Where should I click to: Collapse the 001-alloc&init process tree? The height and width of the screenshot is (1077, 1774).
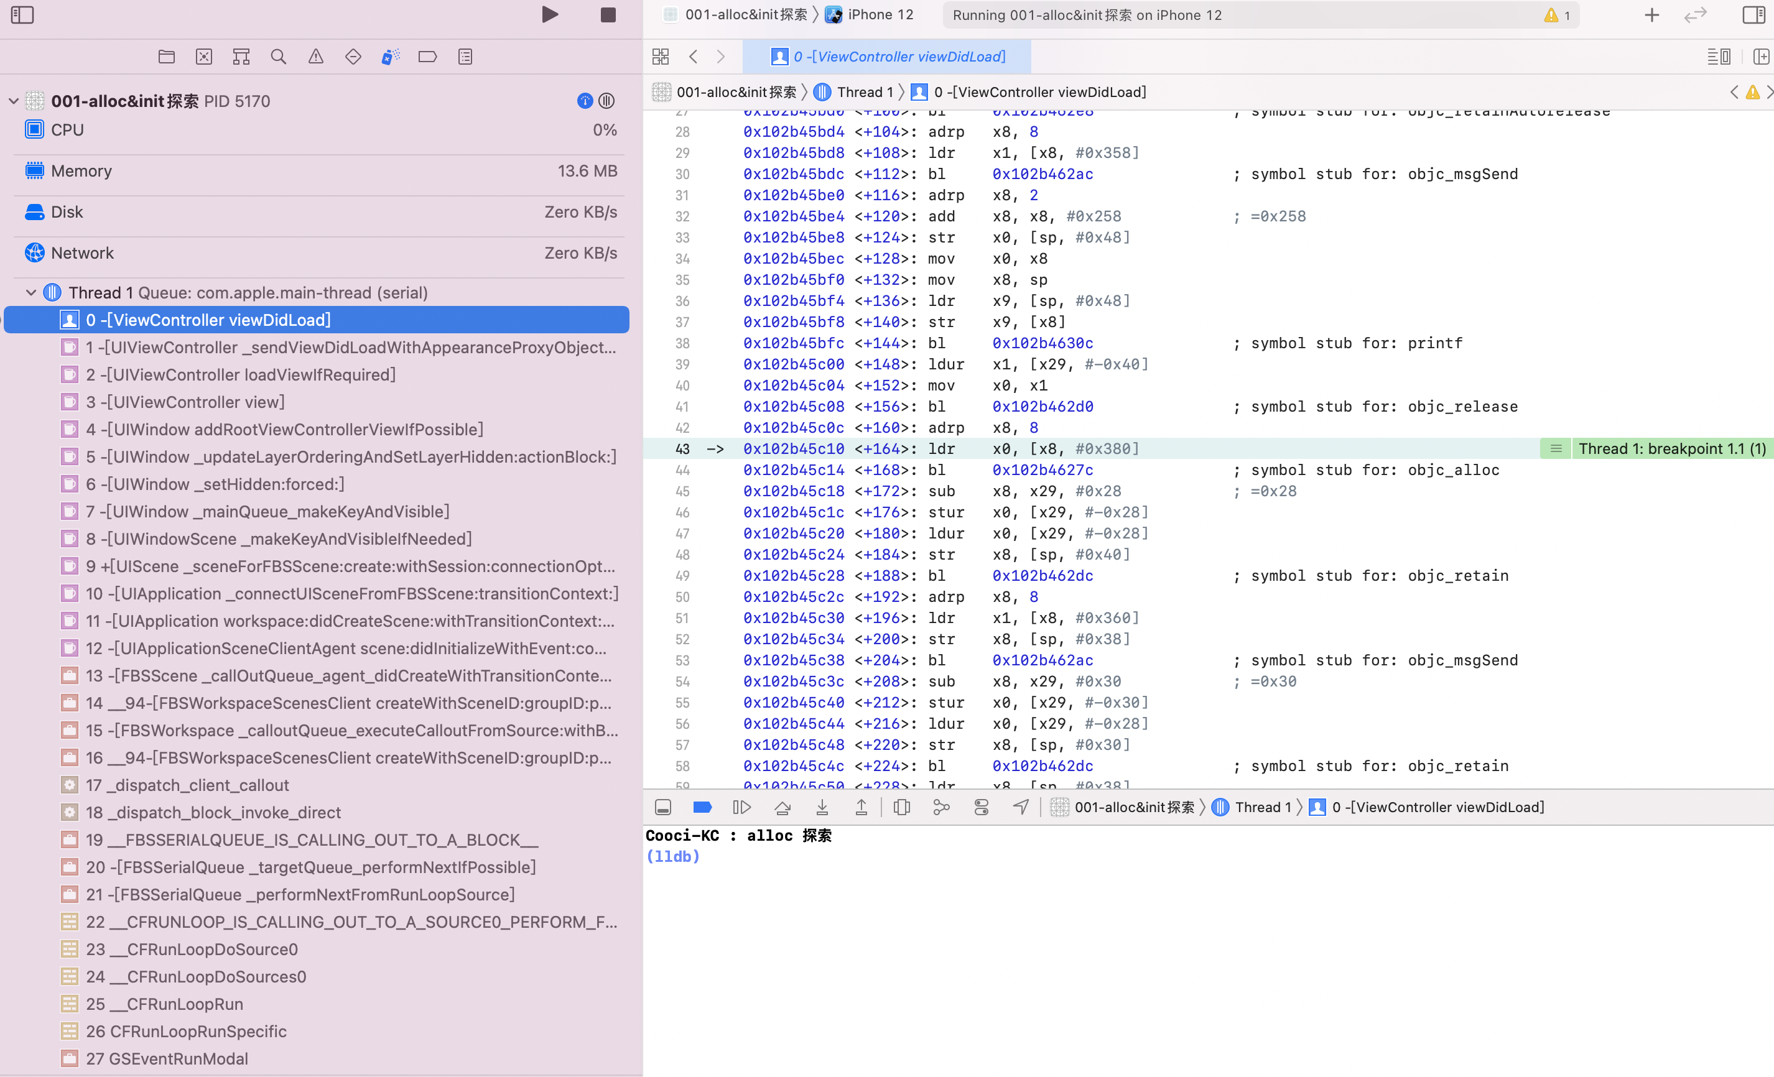coord(14,101)
